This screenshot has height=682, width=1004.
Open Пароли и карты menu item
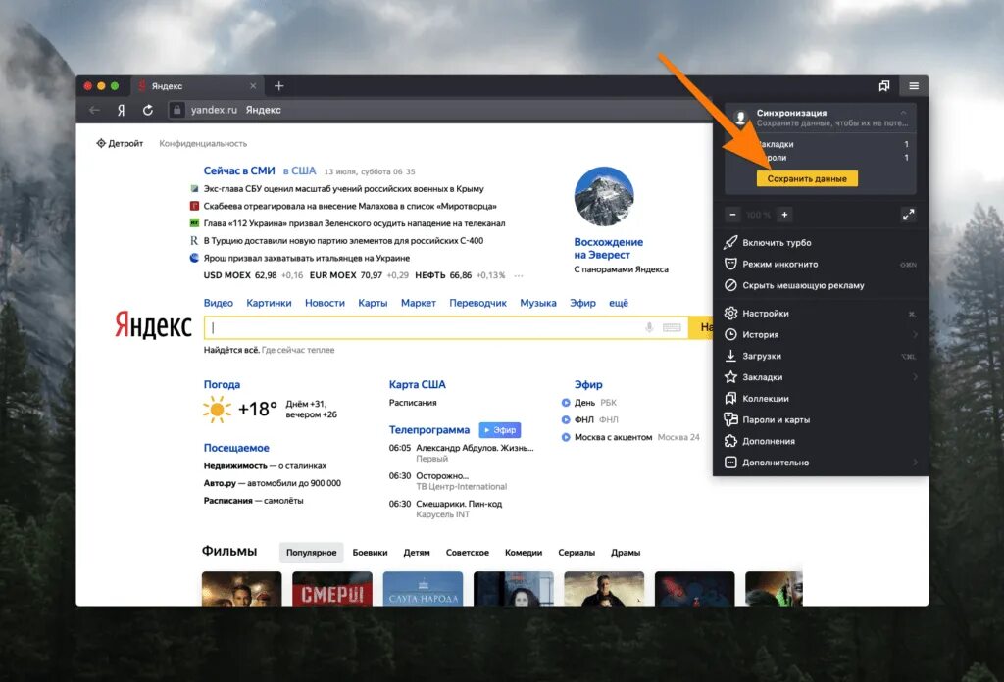(x=821, y=419)
